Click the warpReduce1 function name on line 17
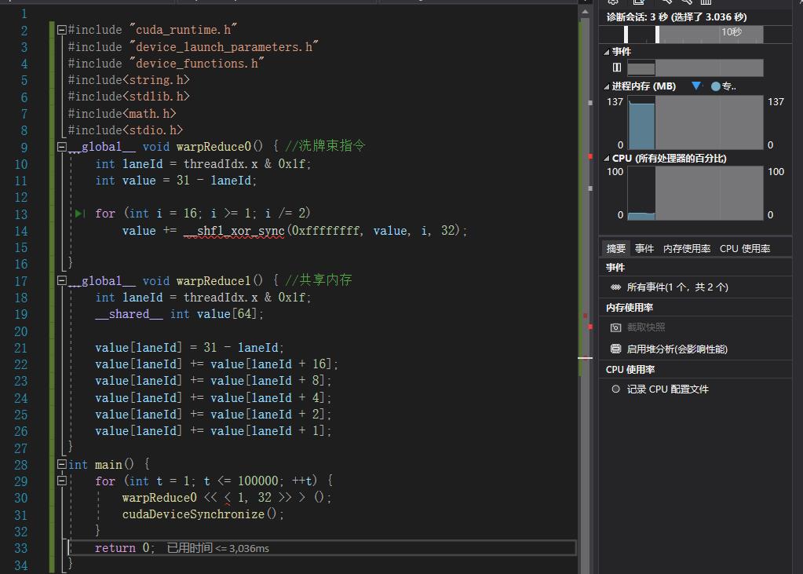Viewport: 803px width, 574px height. pos(214,280)
